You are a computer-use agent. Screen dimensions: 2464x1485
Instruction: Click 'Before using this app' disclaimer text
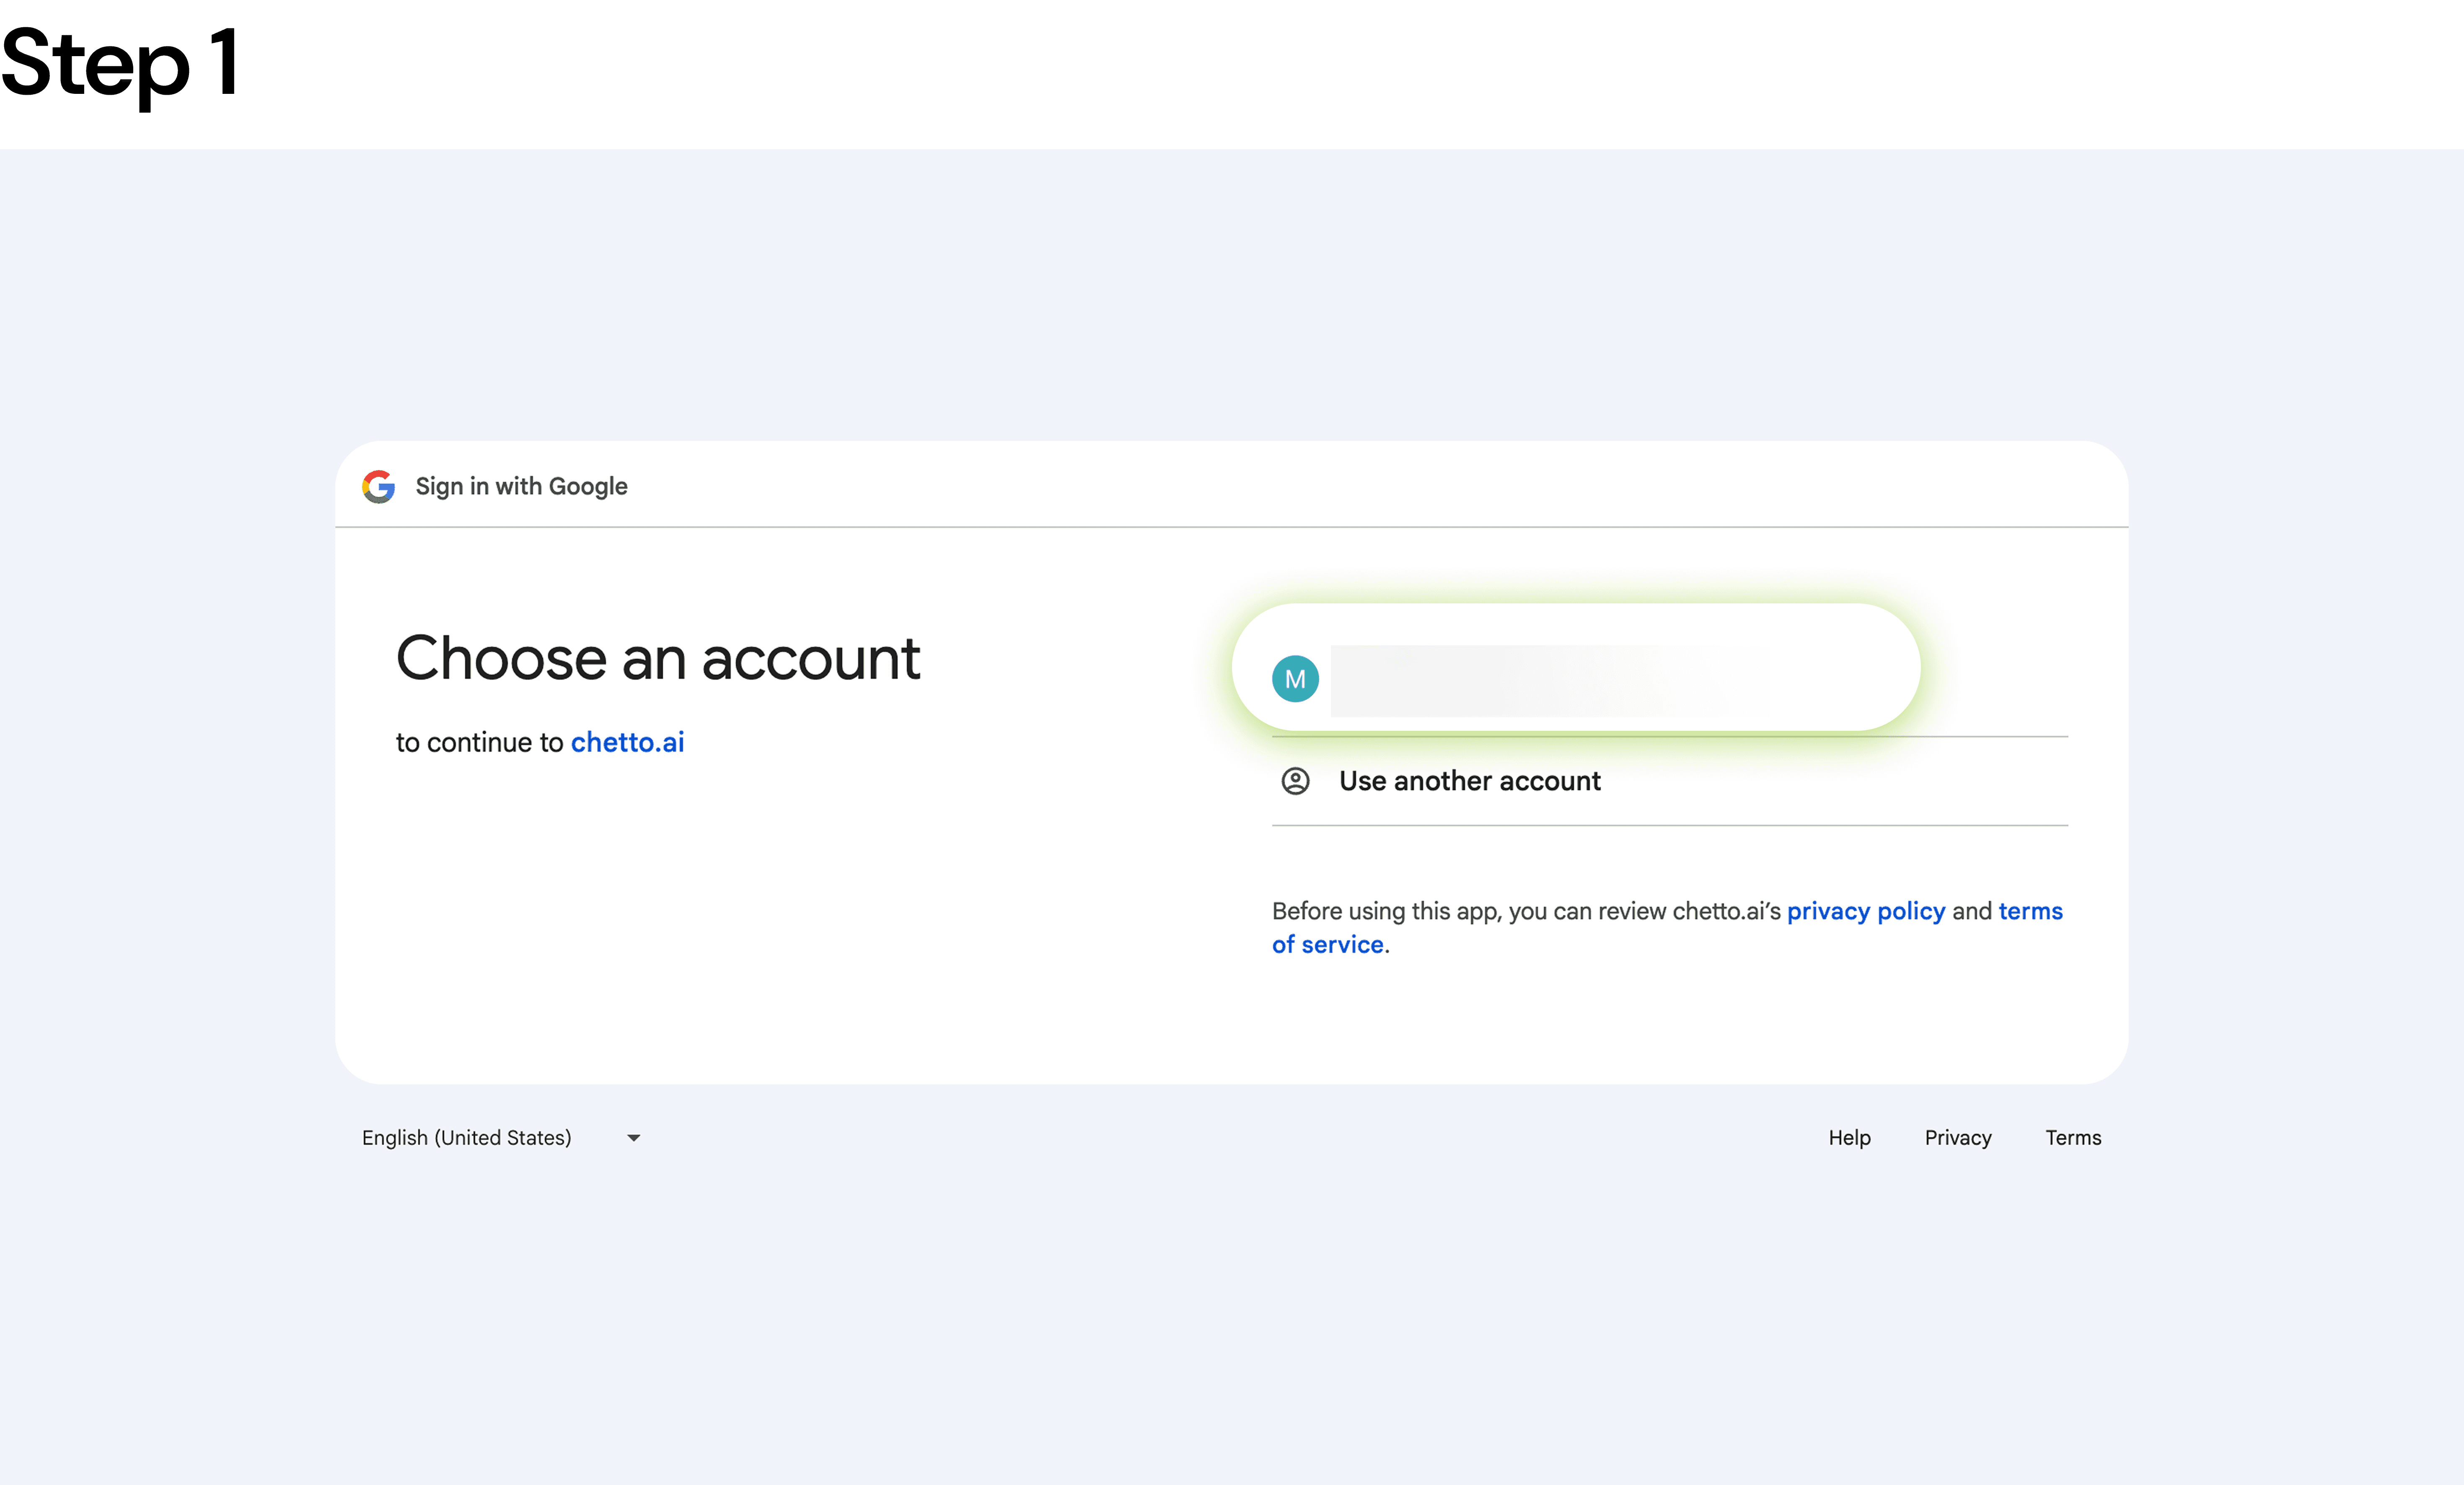pyautogui.click(x=1525, y=911)
